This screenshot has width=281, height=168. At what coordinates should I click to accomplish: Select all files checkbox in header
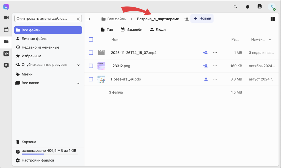click(91, 39)
